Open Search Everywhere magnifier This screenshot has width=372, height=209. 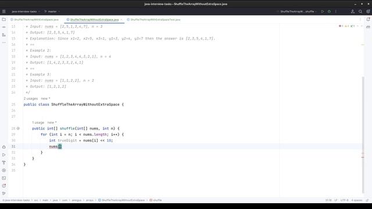[x=360, y=12]
